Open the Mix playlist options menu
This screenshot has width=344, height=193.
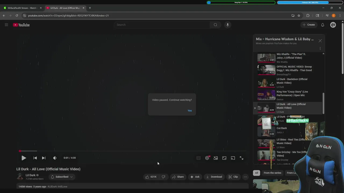320,49
